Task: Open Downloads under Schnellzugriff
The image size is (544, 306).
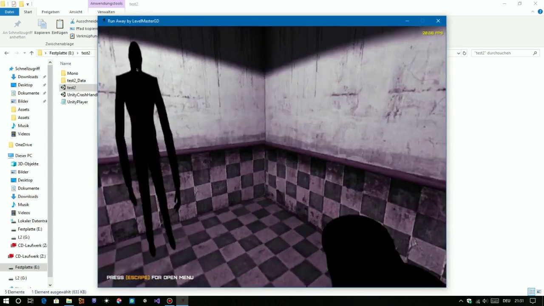Action: (28, 77)
